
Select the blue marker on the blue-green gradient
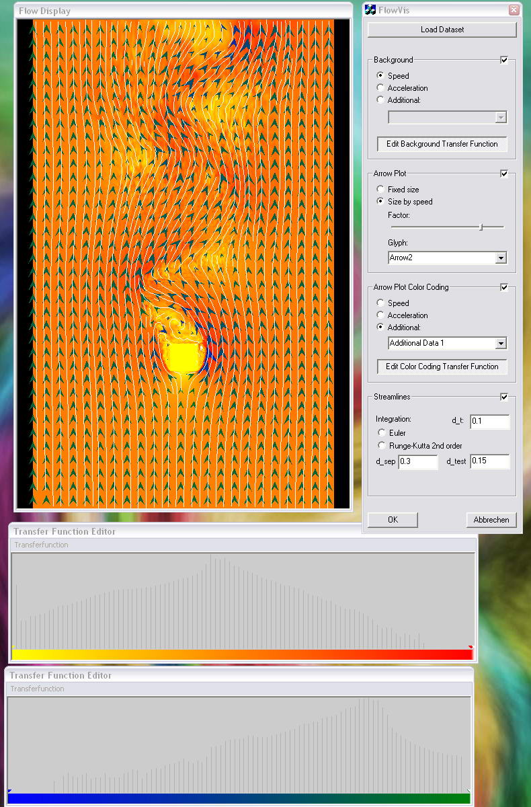click(x=9, y=792)
